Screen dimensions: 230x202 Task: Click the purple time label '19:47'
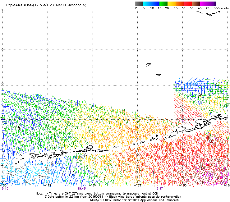pos(159,189)
